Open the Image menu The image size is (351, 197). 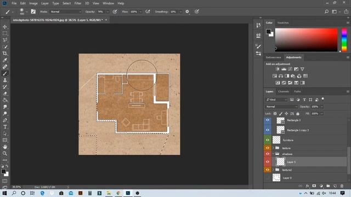(x=33, y=3)
